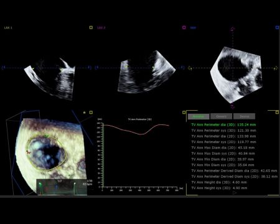The height and width of the screenshot is (224, 280).
Task: Select TV Ann Perimeter Derived Diam dia (2D)
Action: [235, 170]
